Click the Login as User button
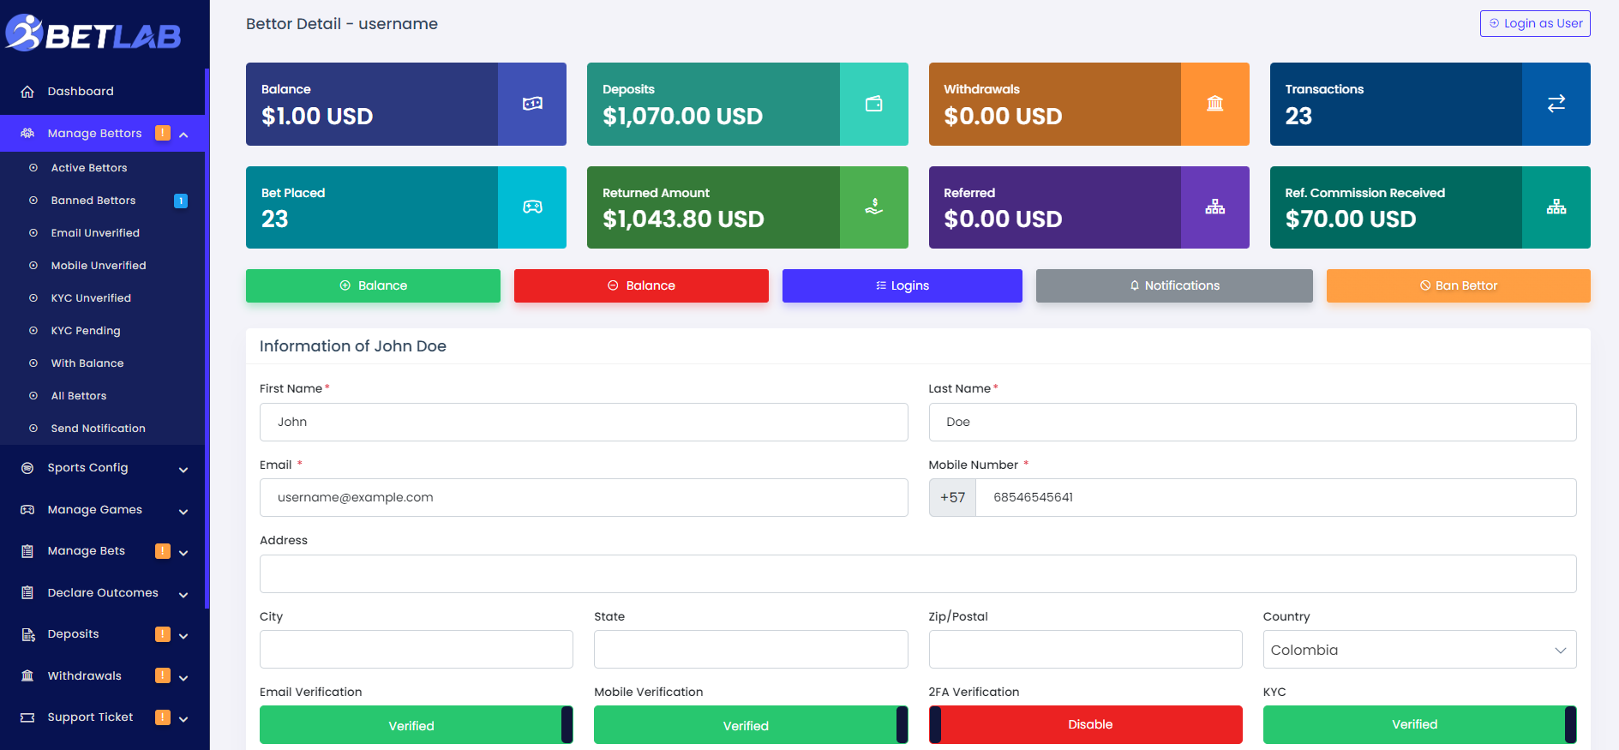This screenshot has width=1619, height=750. (1535, 24)
